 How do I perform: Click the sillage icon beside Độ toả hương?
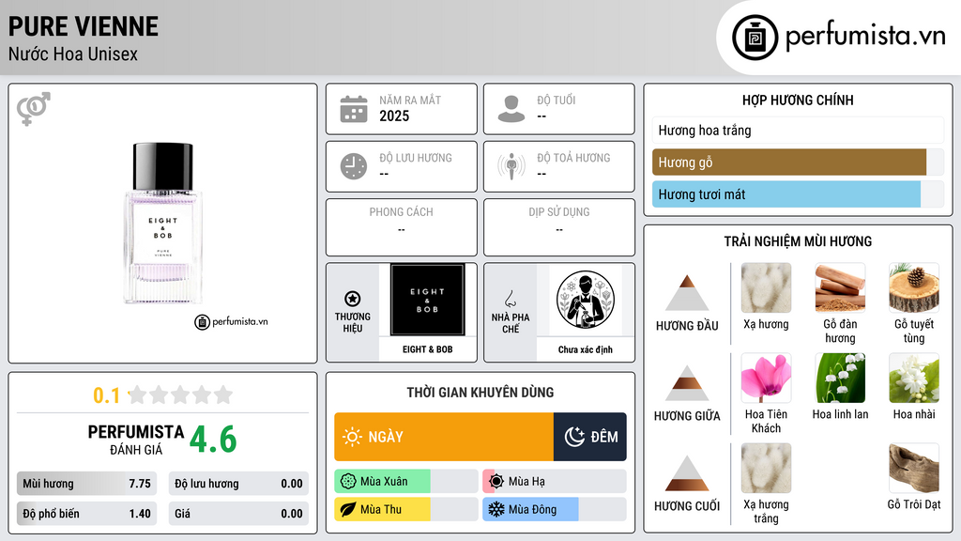pyautogui.click(x=511, y=166)
